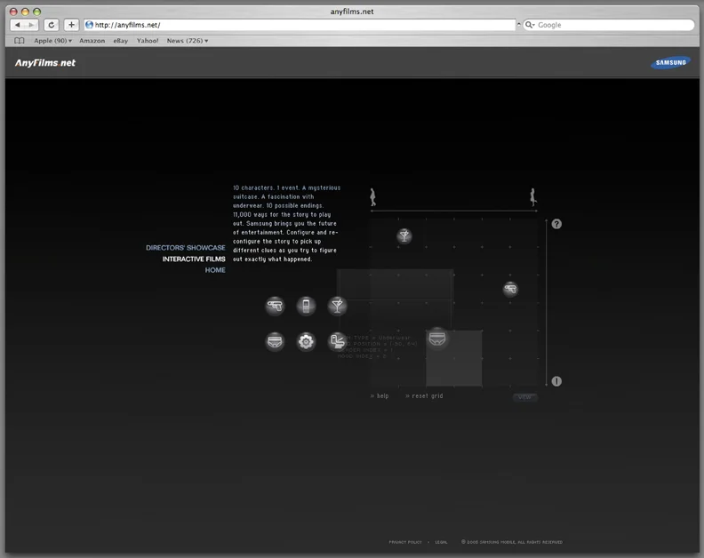Select the underwear placed on the grid
This screenshot has width=704, height=558.
coord(436,338)
